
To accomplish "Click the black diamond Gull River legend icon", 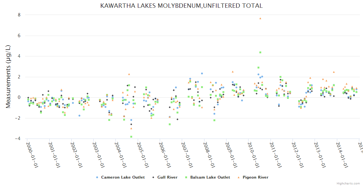I will [x=154, y=177].
